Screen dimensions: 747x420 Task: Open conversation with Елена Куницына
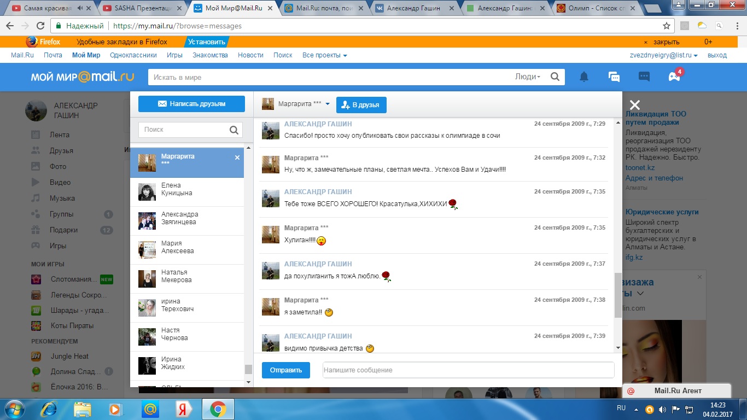187,192
